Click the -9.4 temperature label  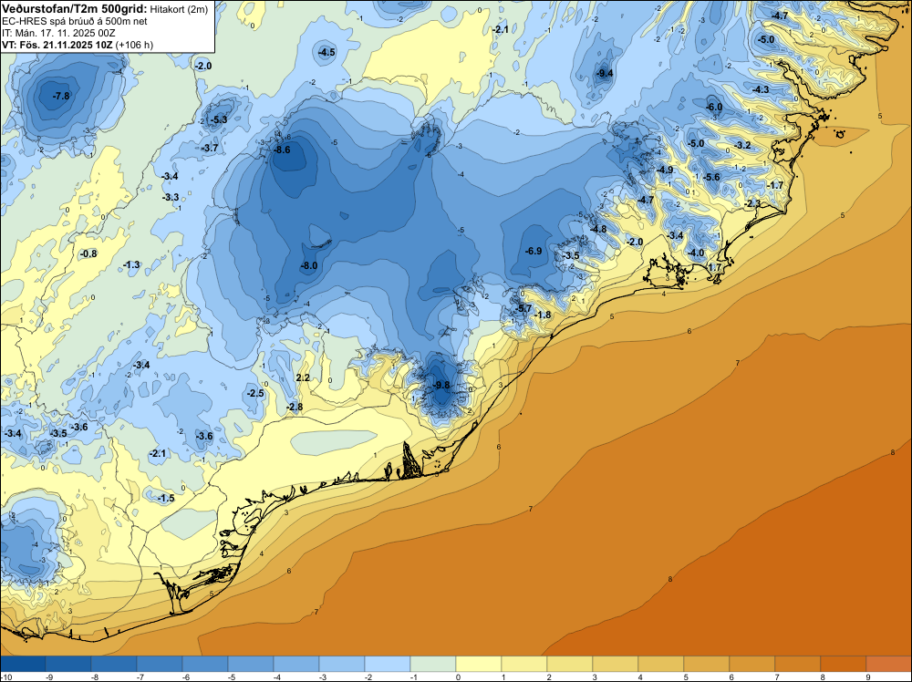[x=605, y=73]
